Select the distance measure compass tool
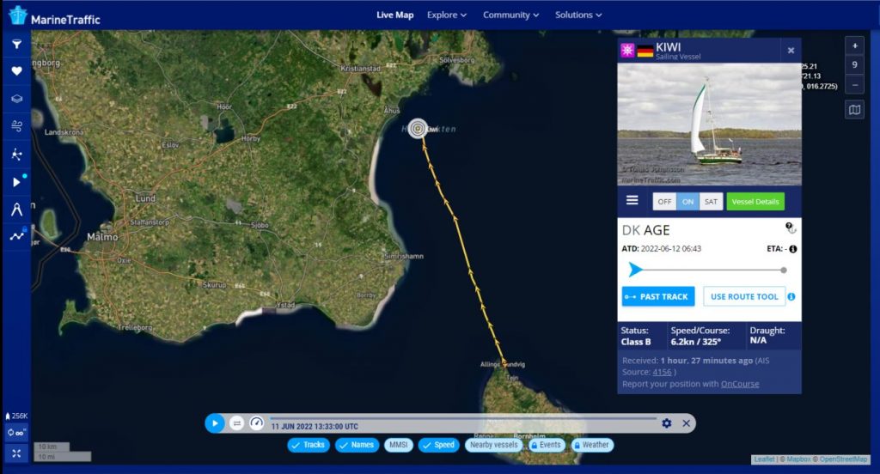The image size is (880, 474). tap(17, 210)
